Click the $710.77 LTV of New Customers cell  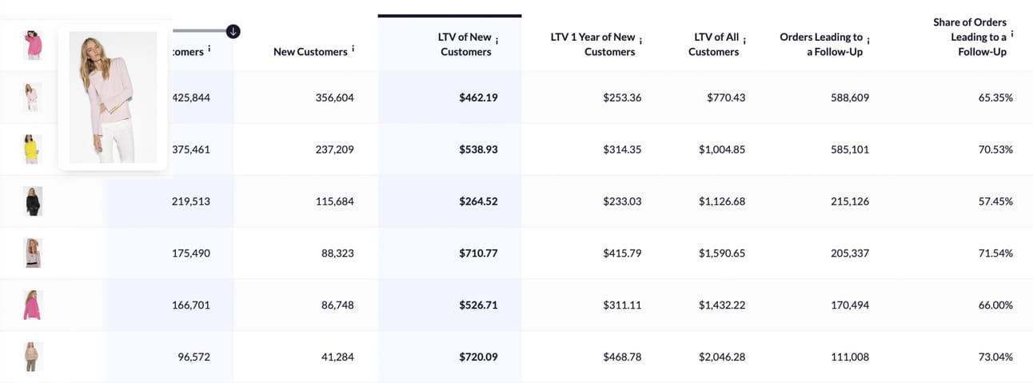coord(478,253)
